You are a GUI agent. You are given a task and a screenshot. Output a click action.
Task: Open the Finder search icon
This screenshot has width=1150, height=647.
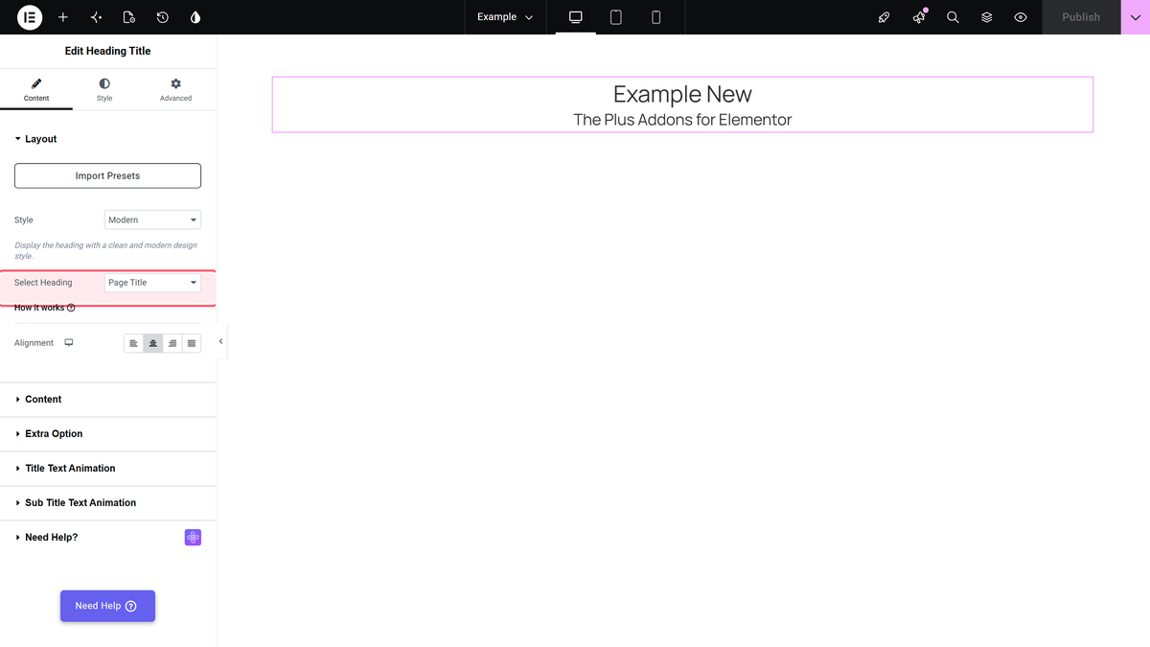tap(953, 17)
